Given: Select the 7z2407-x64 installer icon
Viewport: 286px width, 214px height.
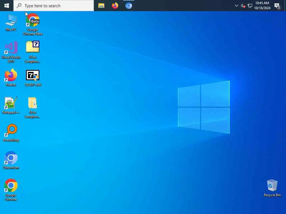Looking at the screenshot, I should pos(33,78).
